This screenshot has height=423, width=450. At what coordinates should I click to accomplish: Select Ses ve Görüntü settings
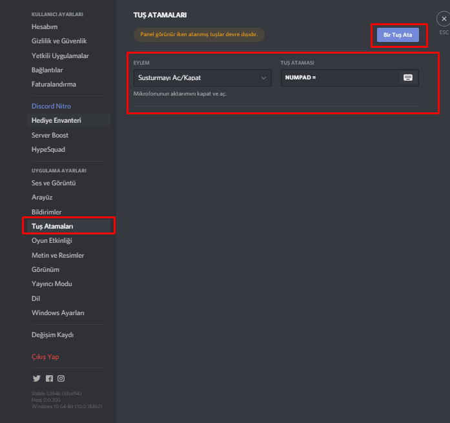coord(54,183)
